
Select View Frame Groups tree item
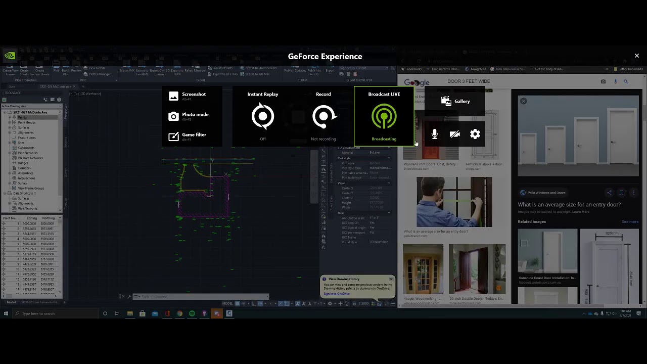(31, 188)
